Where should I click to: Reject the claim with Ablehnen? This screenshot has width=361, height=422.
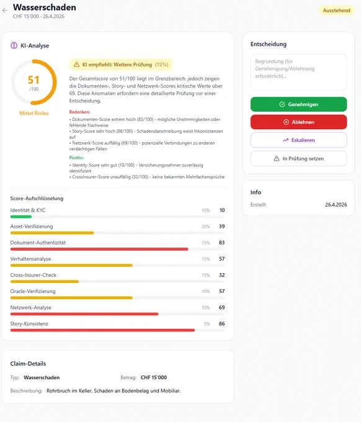[x=298, y=122]
